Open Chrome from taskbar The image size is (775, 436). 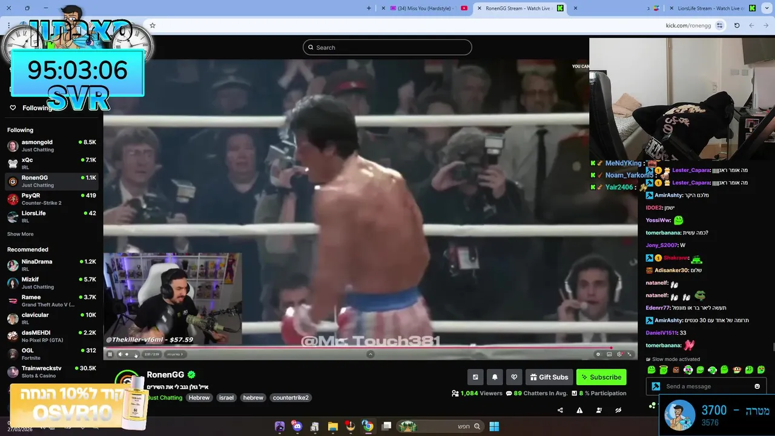coord(368,426)
